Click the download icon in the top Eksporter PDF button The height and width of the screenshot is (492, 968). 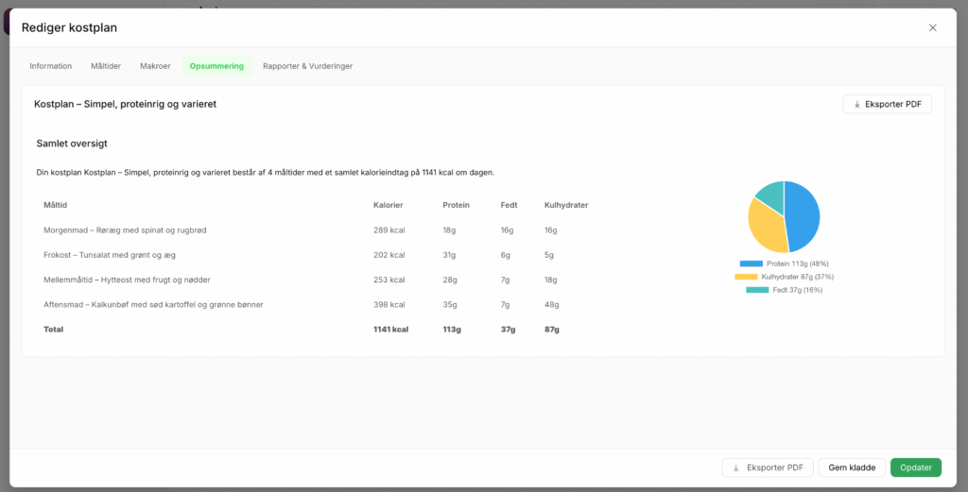856,105
